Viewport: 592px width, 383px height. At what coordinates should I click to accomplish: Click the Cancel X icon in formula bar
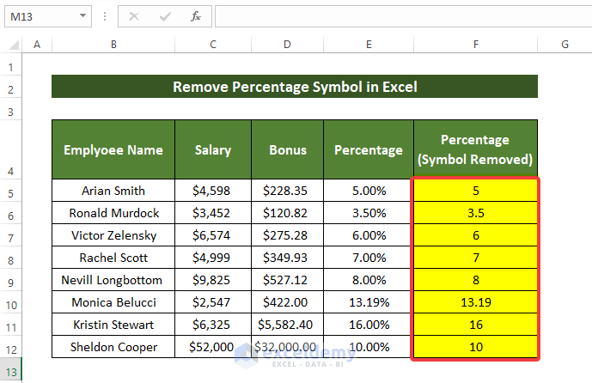pyautogui.click(x=134, y=16)
